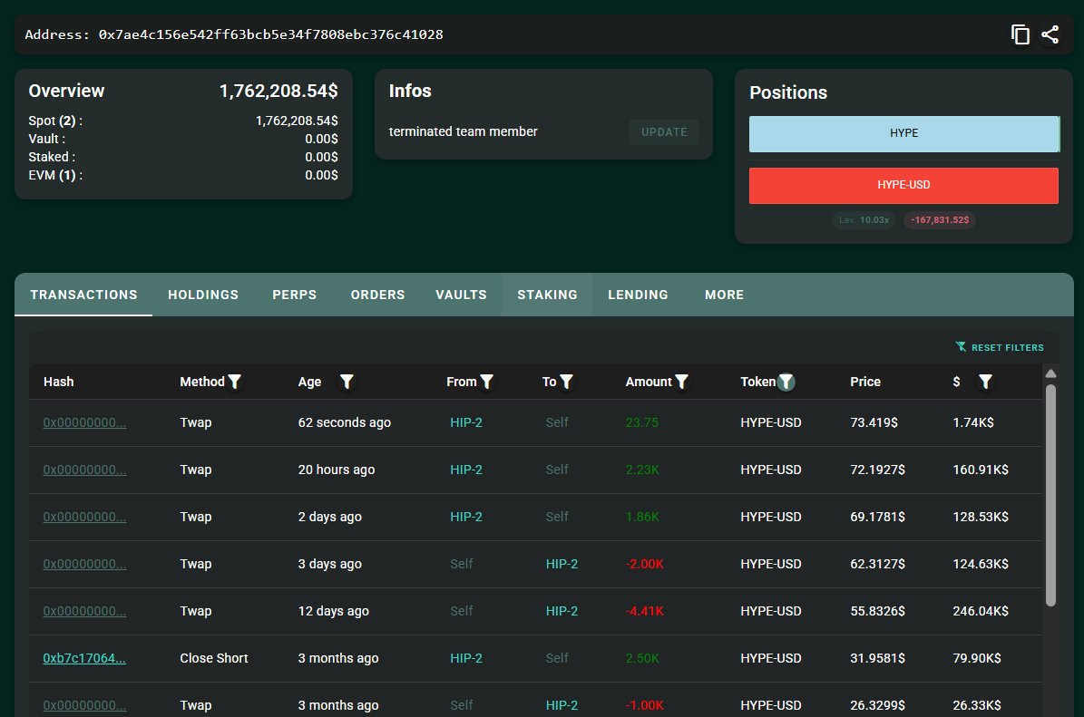Click HIP-2 recipient in the 12 days ago row
1084x717 pixels.
point(562,611)
